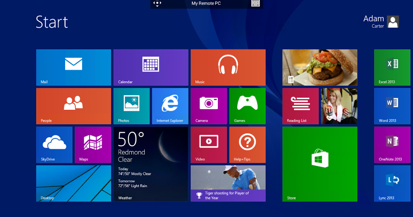The width and height of the screenshot is (413, 217).
Task: Launch Internet Explorer tile
Action: click(170, 106)
